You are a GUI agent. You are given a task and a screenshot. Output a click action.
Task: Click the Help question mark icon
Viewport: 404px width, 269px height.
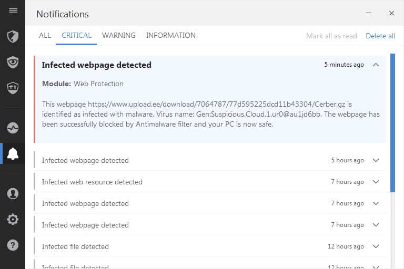point(13,245)
